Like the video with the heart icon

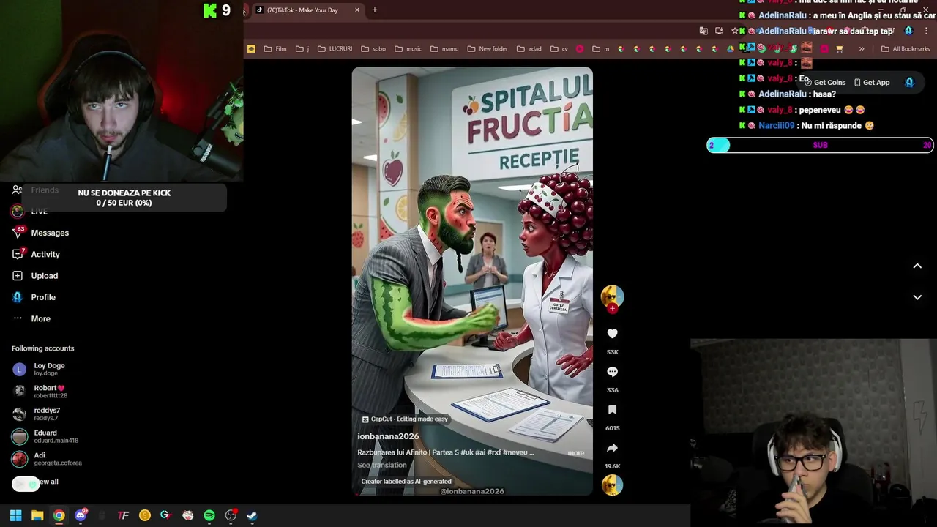(612, 334)
